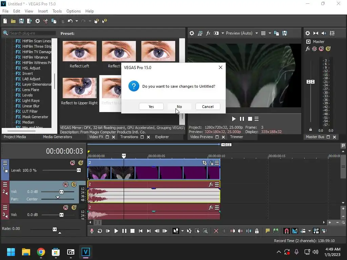This screenshot has height=260, width=347.
Task: Toggle Enable Snapping magnet icon
Action: pos(286,231)
